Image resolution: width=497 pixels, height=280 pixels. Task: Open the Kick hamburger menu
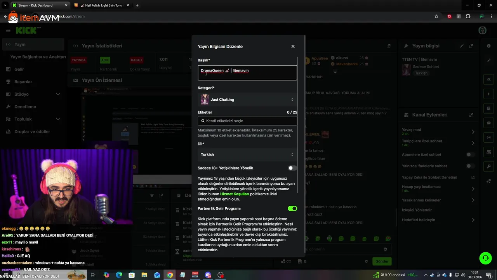click(8, 30)
